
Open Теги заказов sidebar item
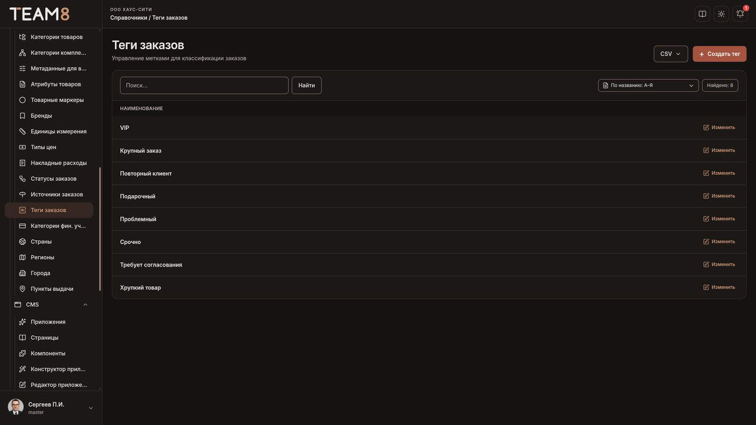pyautogui.click(x=49, y=210)
